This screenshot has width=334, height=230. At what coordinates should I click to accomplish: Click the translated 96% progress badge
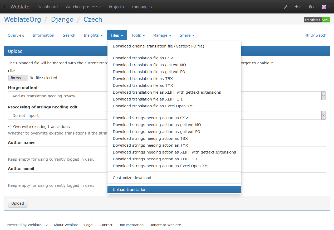coord(317,20)
